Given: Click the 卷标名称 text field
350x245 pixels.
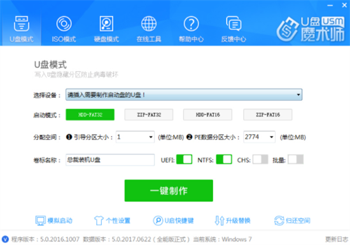Looking at the screenshot, I should [x=110, y=160].
